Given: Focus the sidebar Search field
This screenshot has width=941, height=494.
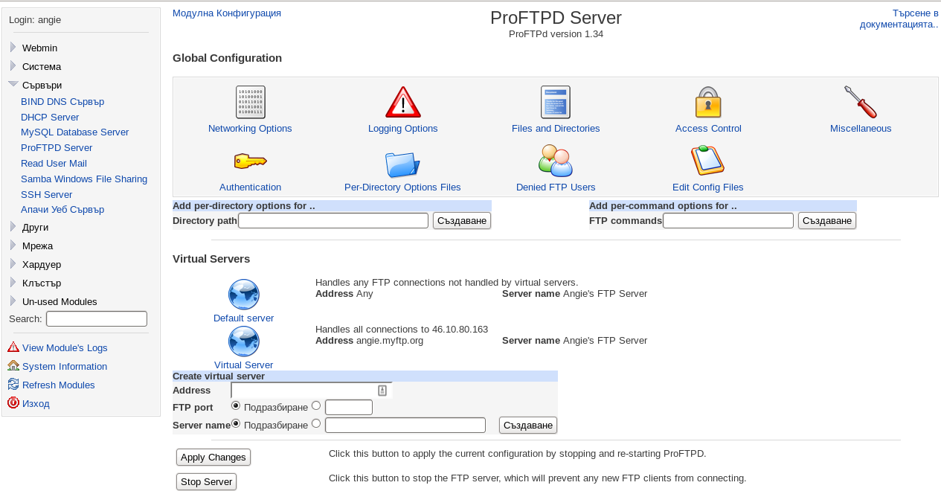Looking at the screenshot, I should coord(97,318).
